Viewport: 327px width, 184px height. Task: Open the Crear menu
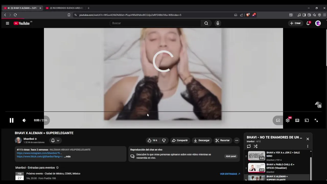[x=295, y=23]
